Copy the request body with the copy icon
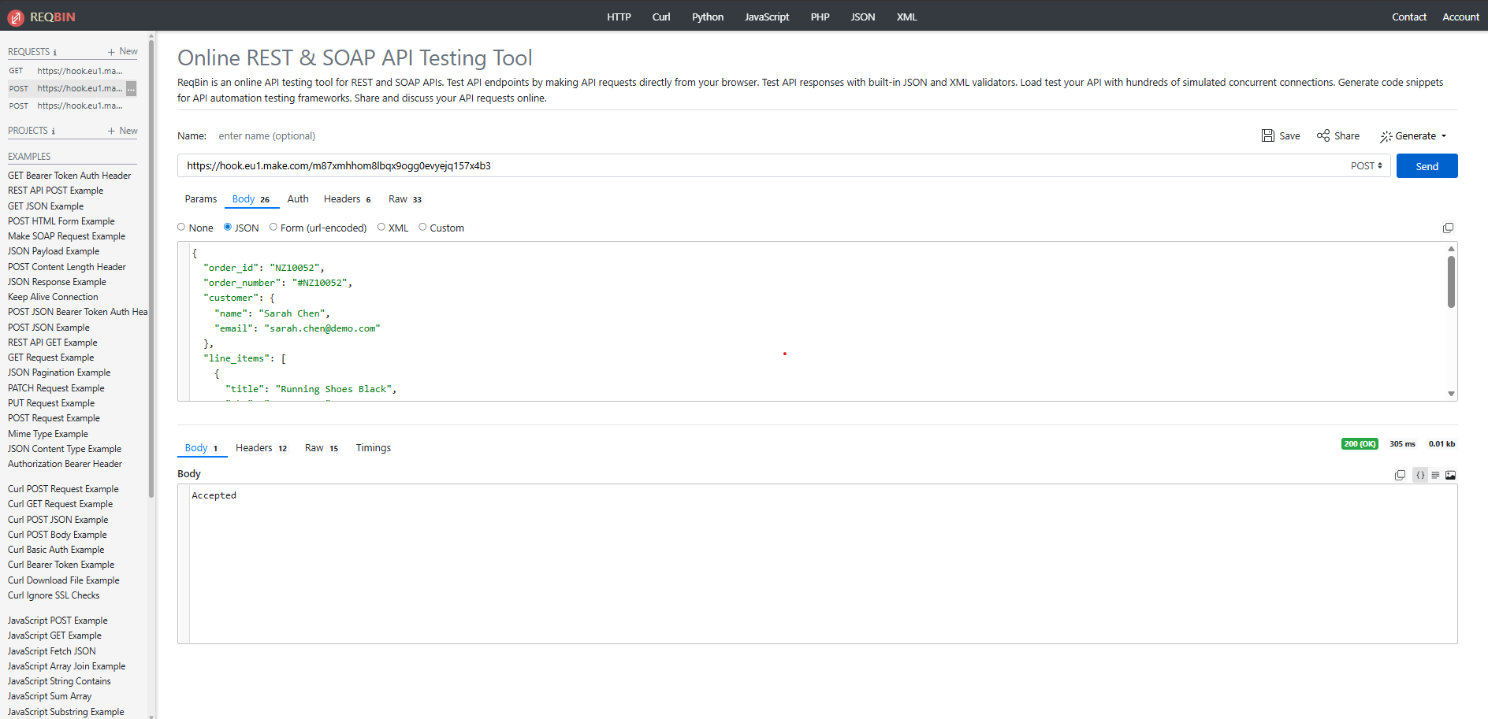 (x=1448, y=228)
